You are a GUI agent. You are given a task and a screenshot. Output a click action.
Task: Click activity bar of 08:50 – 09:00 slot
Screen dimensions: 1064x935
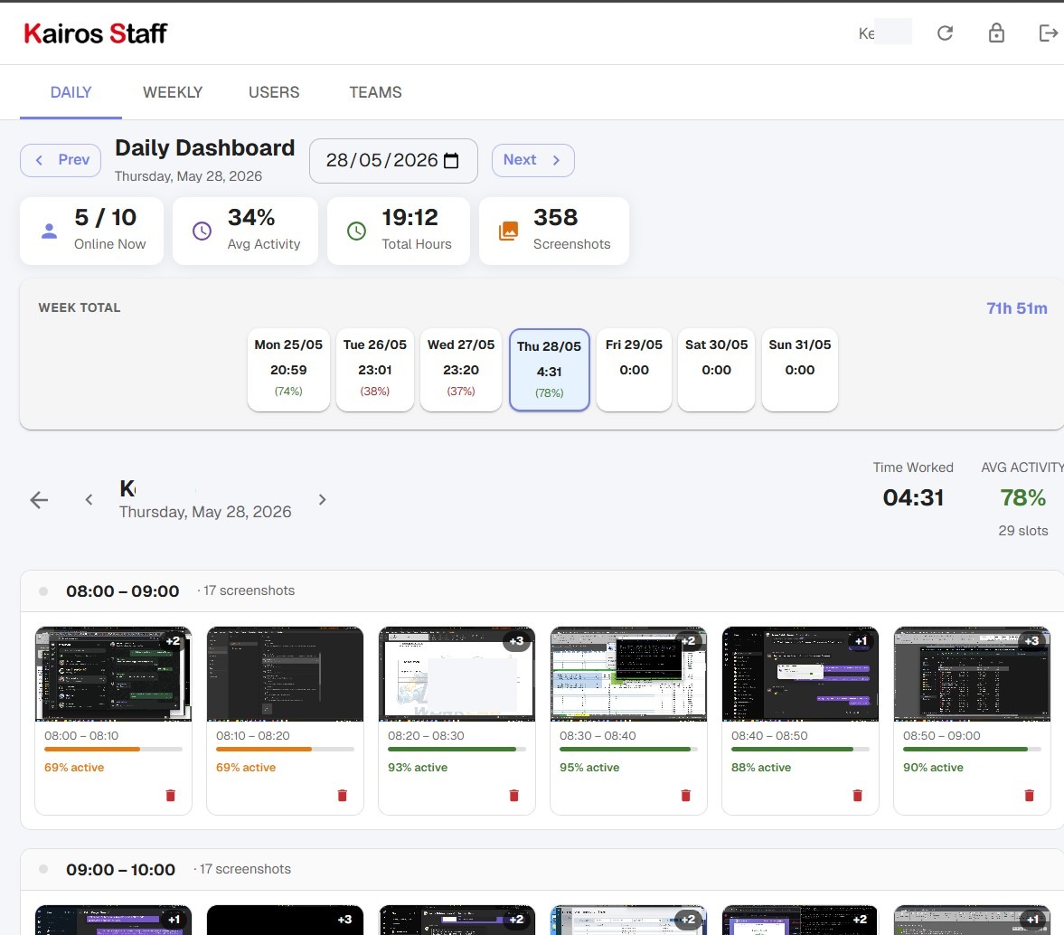pyautogui.click(x=972, y=749)
